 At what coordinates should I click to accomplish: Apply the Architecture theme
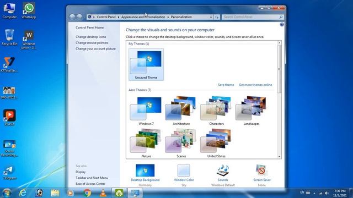click(181, 111)
